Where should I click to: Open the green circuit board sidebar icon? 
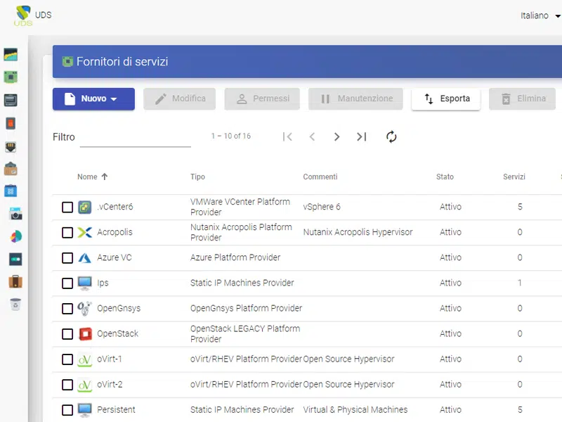[11, 76]
